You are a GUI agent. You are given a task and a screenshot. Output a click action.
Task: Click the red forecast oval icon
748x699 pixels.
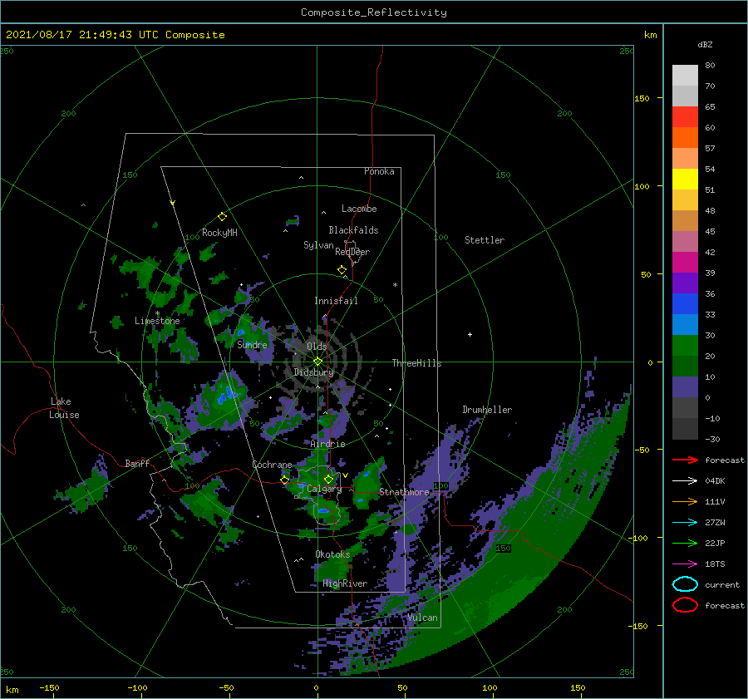pyautogui.click(x=685, y=605)
